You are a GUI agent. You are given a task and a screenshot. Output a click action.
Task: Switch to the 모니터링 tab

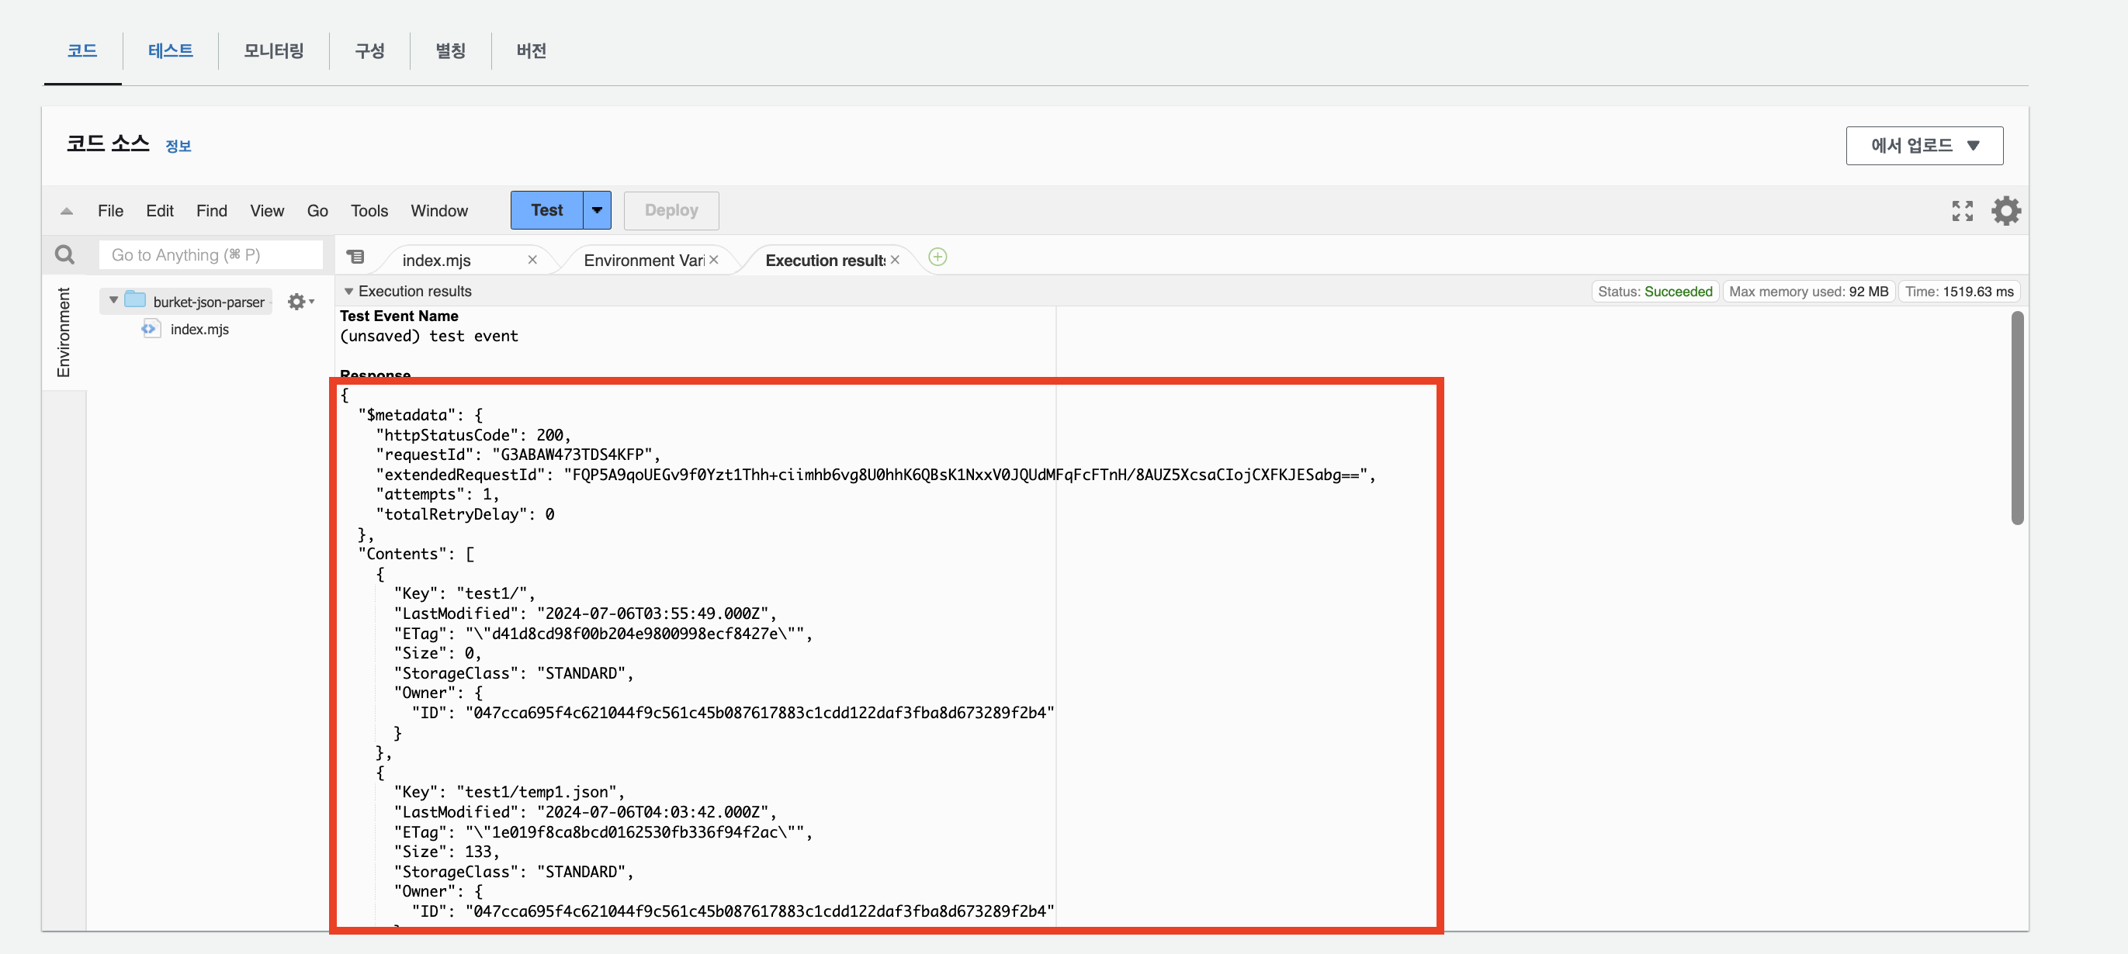[x=273, y=51]
